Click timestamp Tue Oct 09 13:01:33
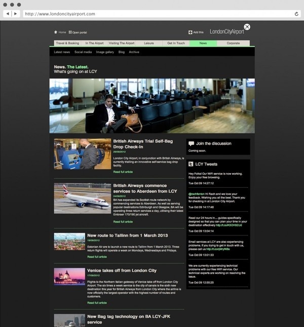The height and width of the screenshot is (327, 304). (x=201, y=255)
